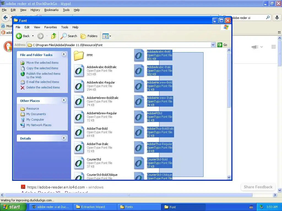Screen dimensions: 282x211
Task: Select the PFM folder icon
Action: 79,55
